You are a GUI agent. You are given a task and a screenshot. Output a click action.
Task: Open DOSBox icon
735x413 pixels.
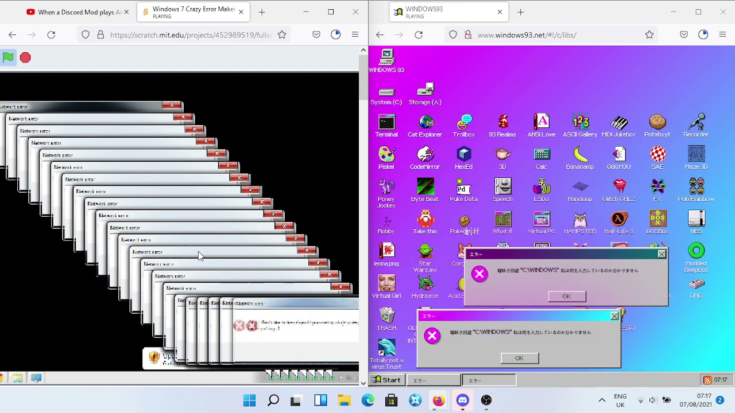657,223
